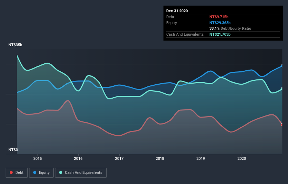The height and width of the screenshot is (184, 288).
Task: Click the NT$29.363b equity value
Action: coord(220,23)
